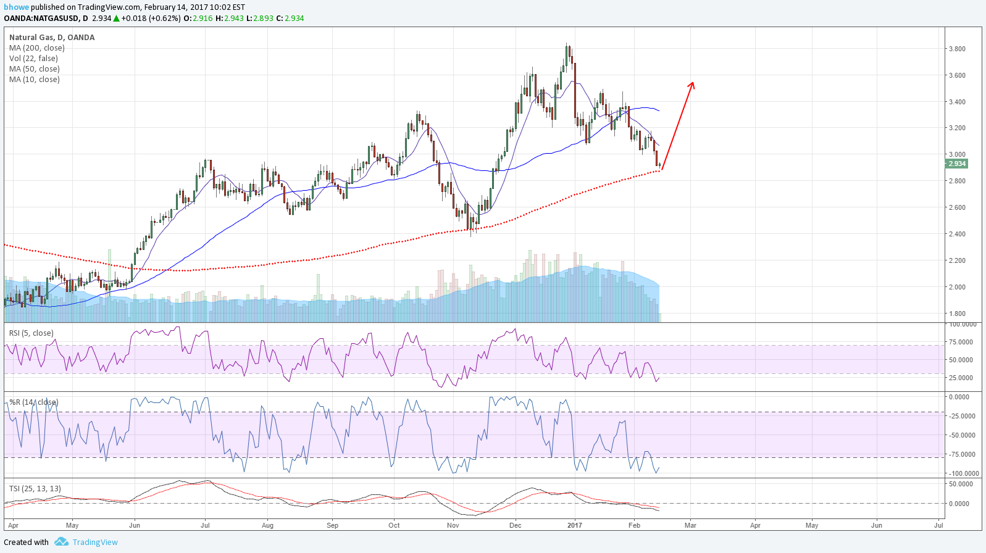Click the 2.934 current price tag
This screenshot has height=553, width=986.
pos(956,164)
